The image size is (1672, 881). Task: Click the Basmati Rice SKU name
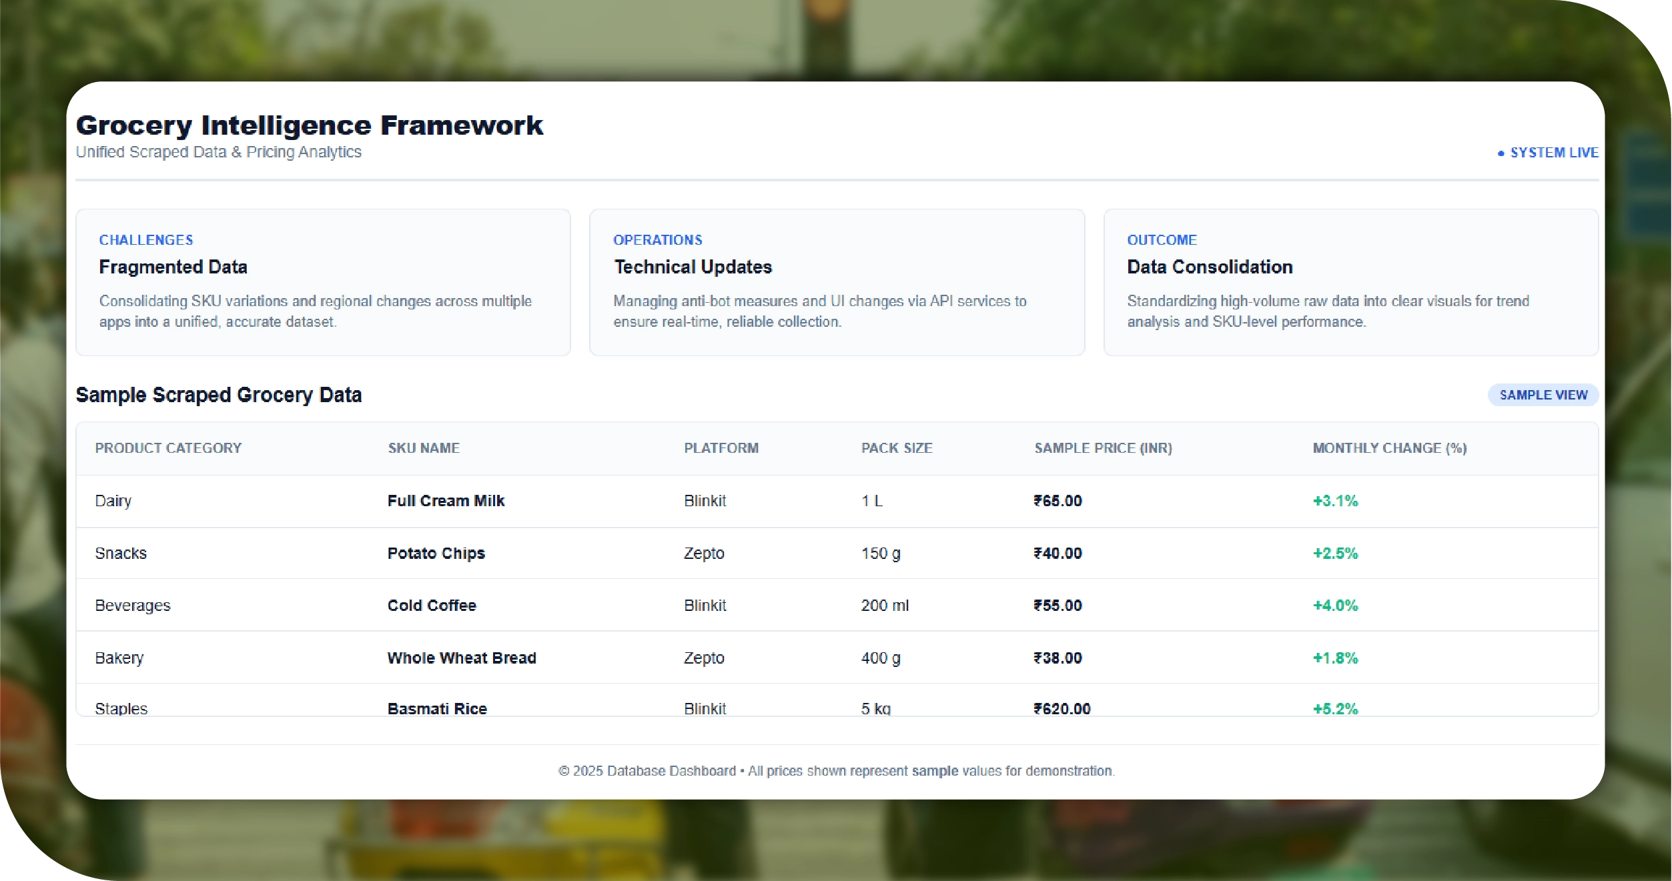437,708
